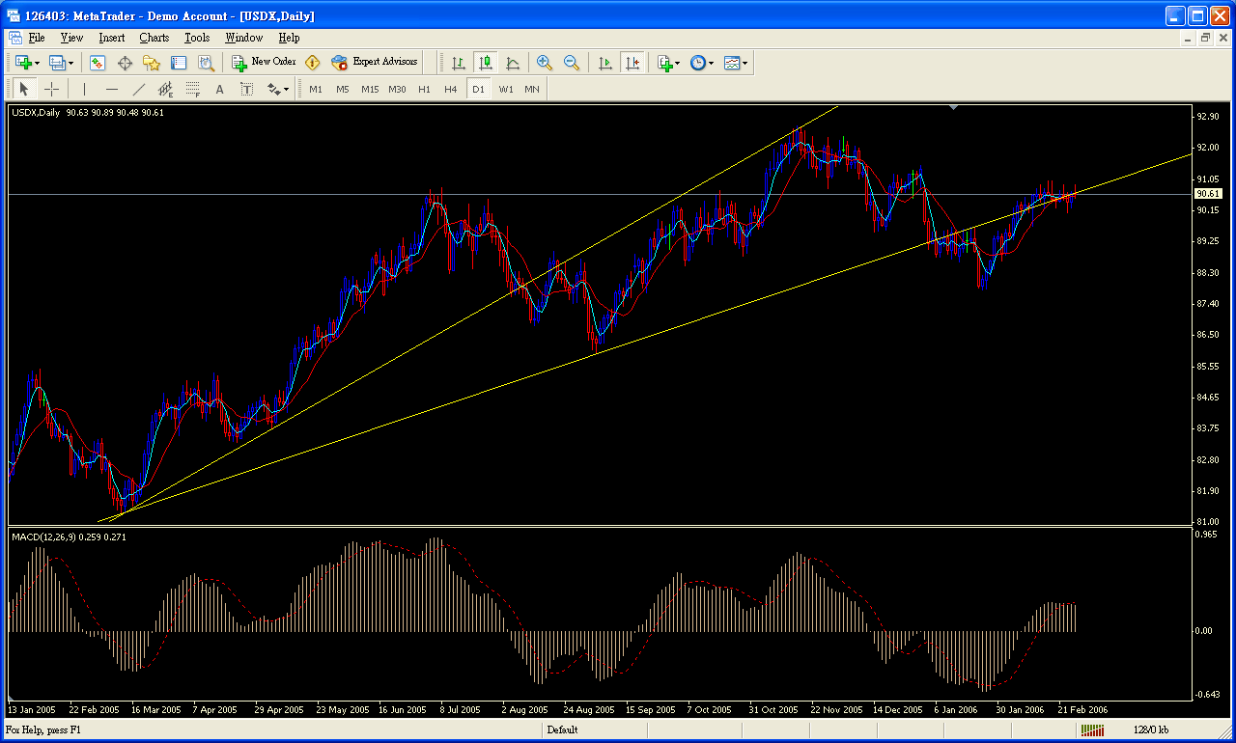The height and width of the screenshot is (743, 1236).
Task: Click the 92.90 price scale label
Action: 1207,117
